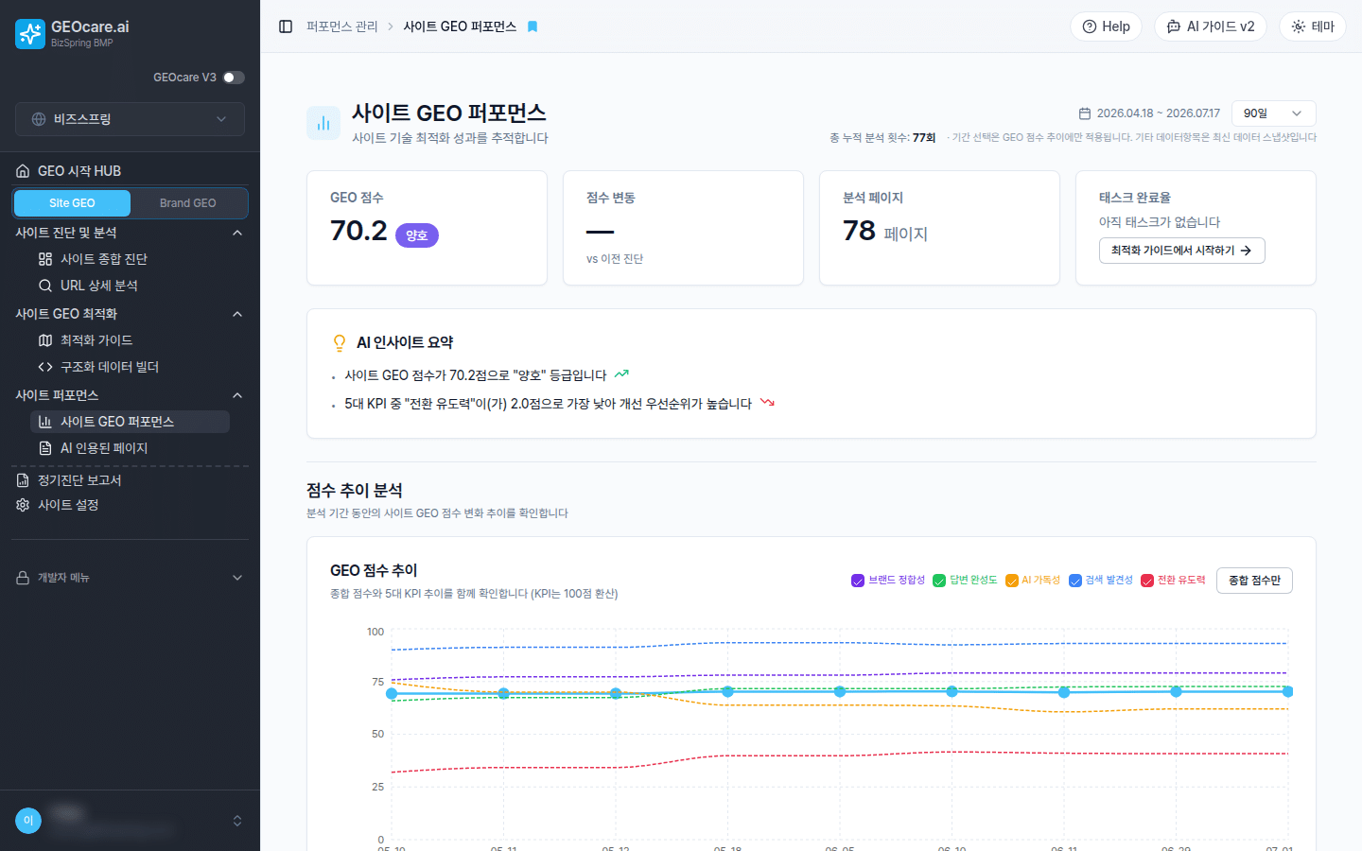Switch to the Brand GEO tab
The image size is (1362, 851).
(187, 203)
